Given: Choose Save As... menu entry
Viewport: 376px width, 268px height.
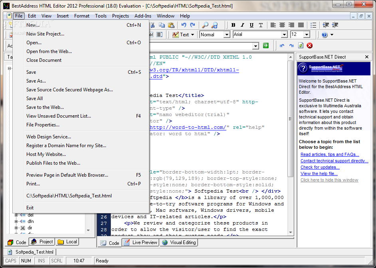Looking at the screenshot, I should pyautogui.click(x=81, y=81).
